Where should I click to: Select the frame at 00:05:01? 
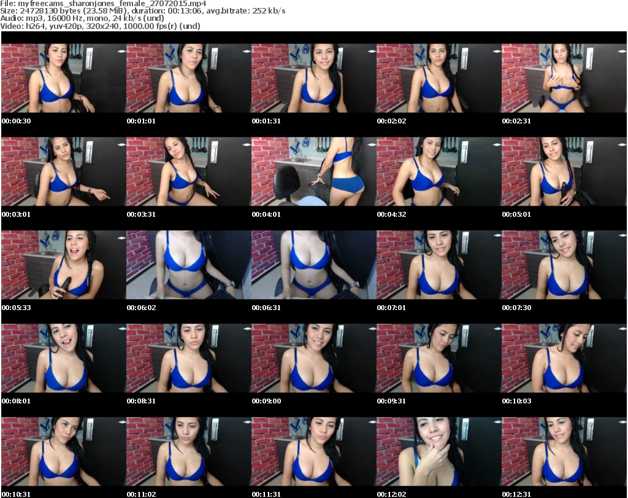(x=564, y=171)
